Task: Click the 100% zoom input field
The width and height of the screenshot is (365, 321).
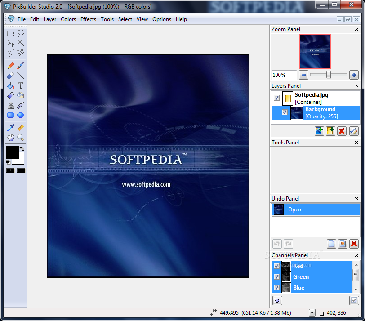Action: 284,75
